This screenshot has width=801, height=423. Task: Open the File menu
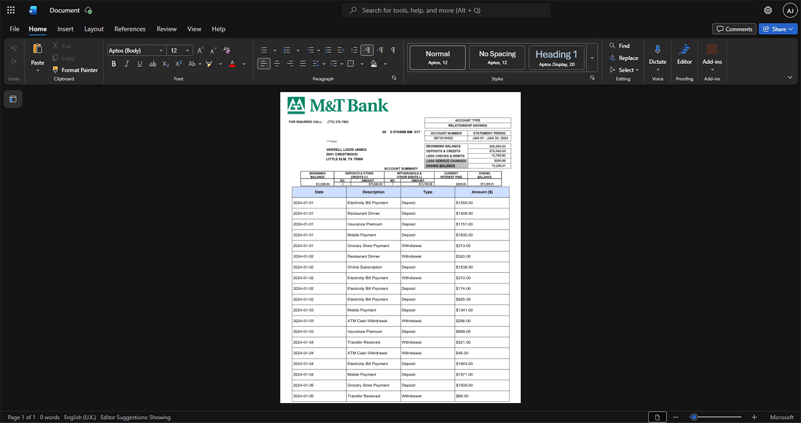[x=15, y=29]
